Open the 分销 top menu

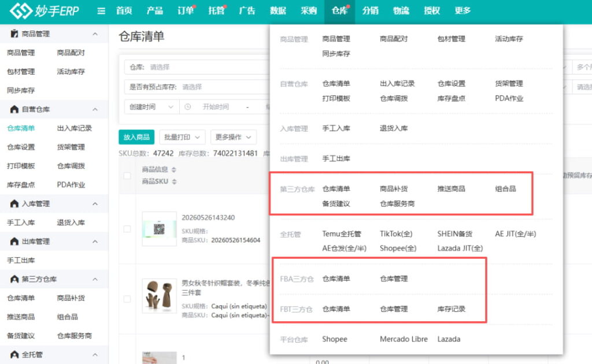[370, 10]
